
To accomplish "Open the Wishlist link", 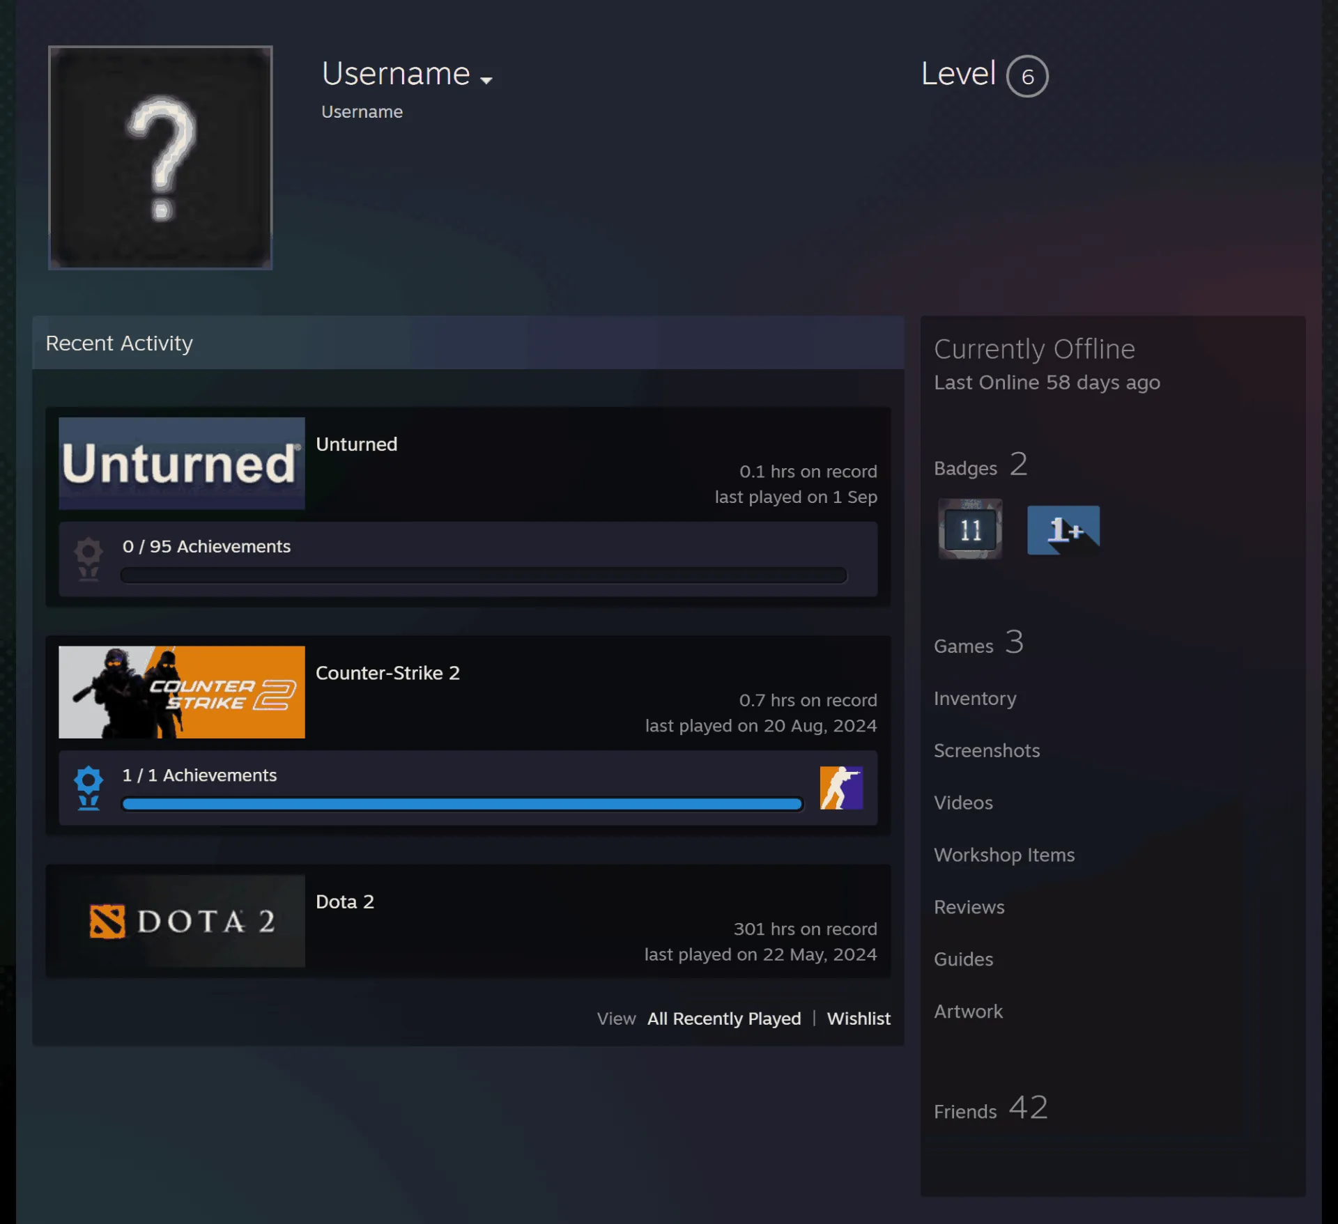I will pos(859,1018).
